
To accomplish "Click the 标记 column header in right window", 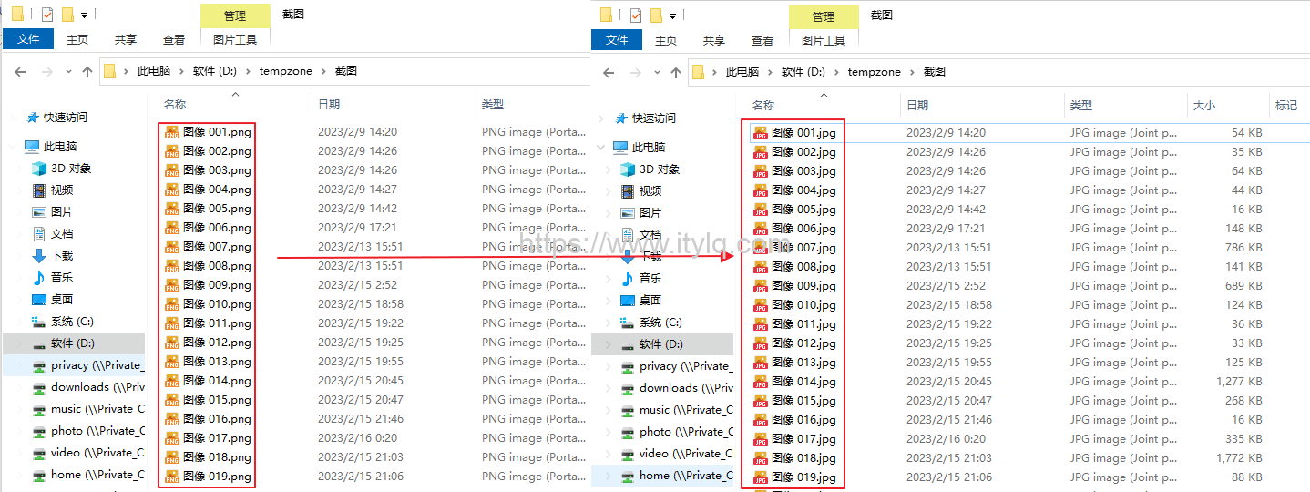I will click(x=1288, y=106).
